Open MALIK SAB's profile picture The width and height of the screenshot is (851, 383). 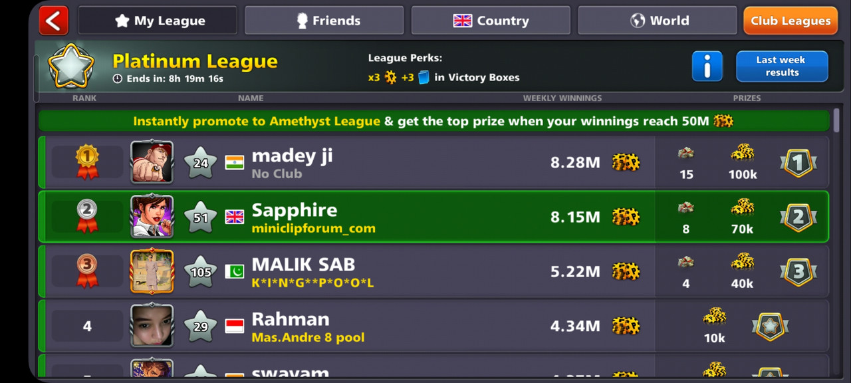click(152, 271)
